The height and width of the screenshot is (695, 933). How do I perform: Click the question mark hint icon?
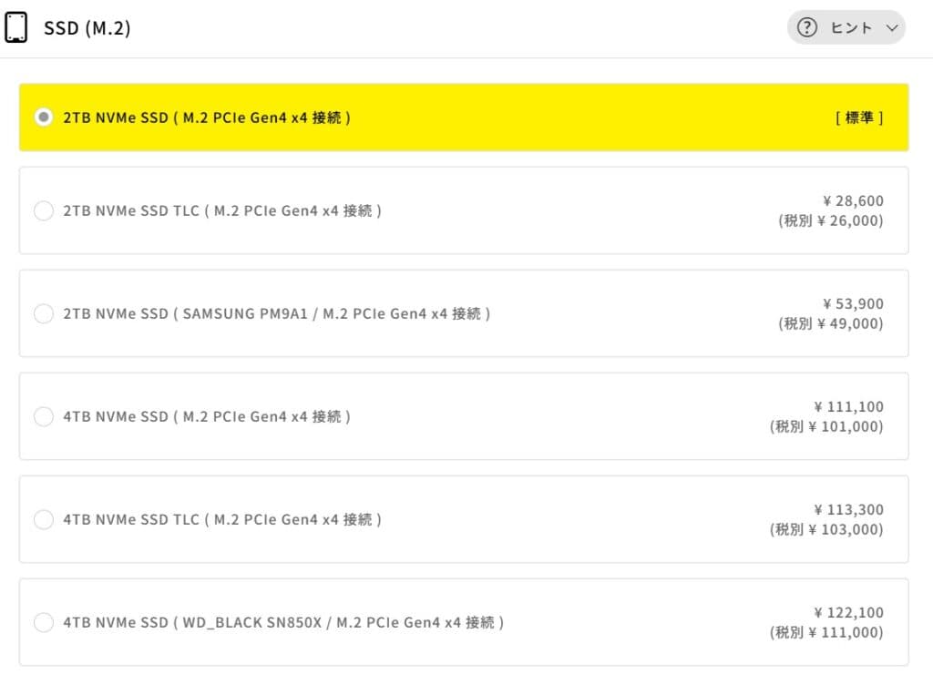807,28
